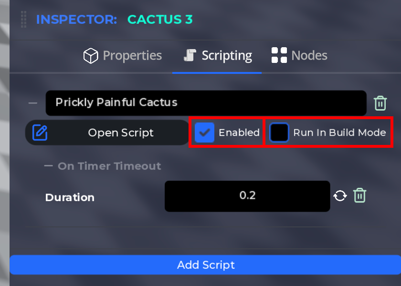Click the cube icon on the Properties tab
401x286 pixels.
[91, 55]
